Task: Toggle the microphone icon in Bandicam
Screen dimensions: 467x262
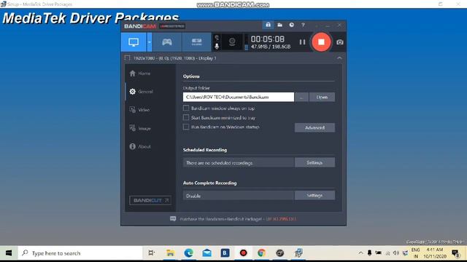Action: pos(217,46)
